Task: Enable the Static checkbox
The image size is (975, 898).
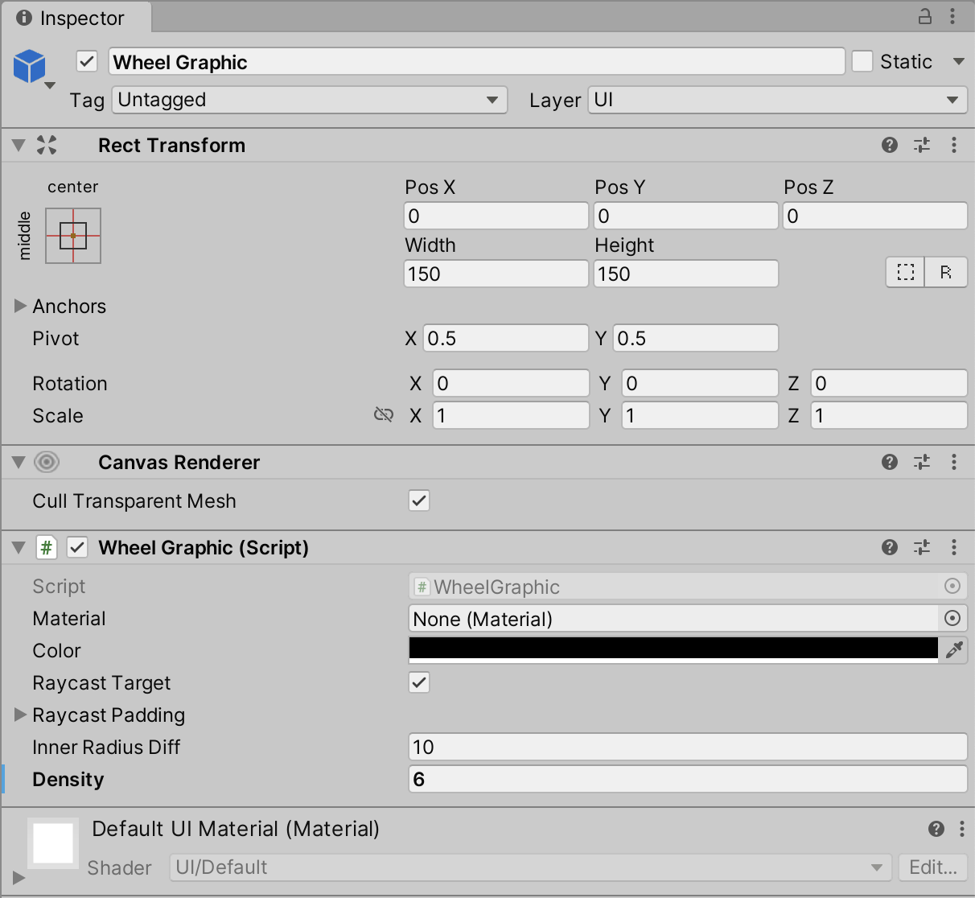Action: tap(862, 62)
